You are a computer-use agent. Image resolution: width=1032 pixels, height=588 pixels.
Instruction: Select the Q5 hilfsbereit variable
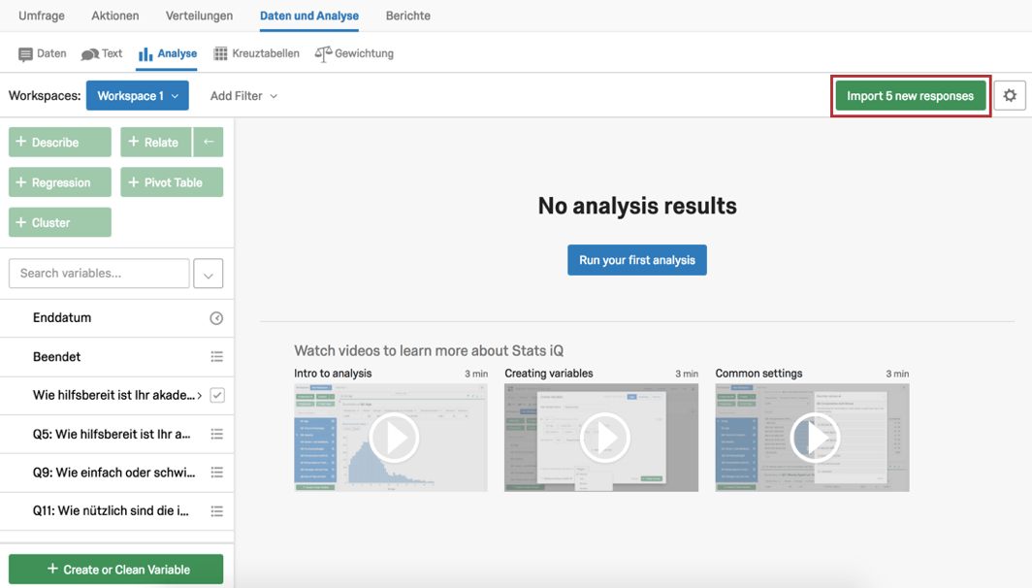coord(116,434)
